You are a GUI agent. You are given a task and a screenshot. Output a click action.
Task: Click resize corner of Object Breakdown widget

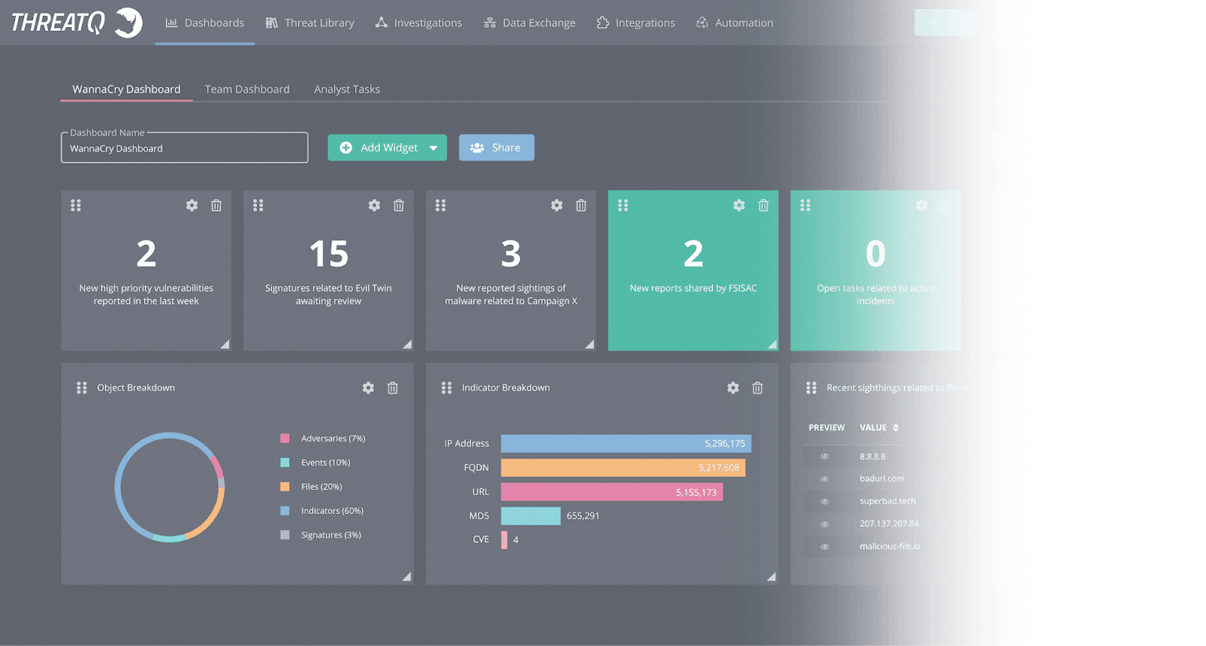pos(407,577)
